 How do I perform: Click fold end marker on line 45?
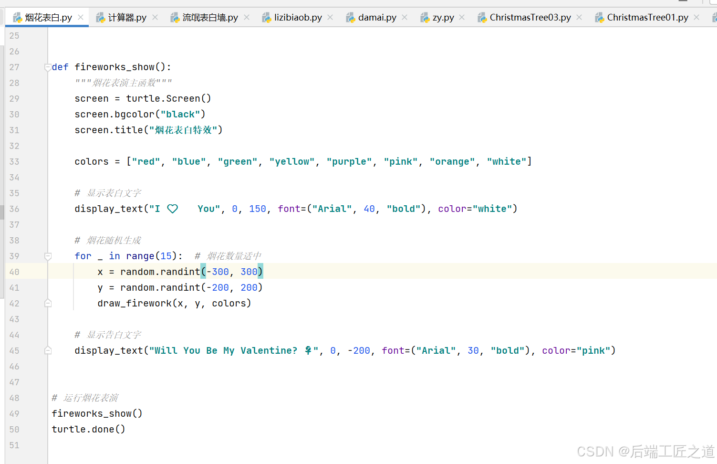pyautogui.click(x=48, y=350)
